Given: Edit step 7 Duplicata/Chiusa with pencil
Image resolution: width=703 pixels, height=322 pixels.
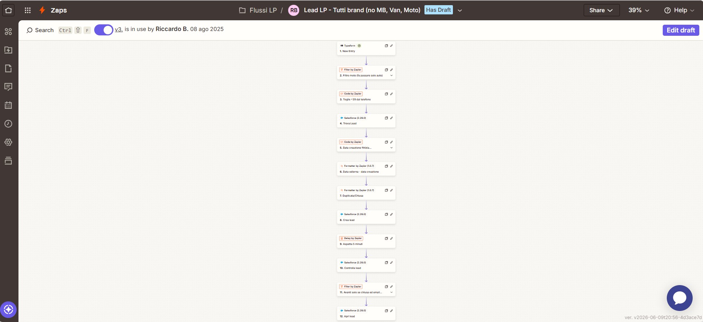Looking at the screenshot, I should 392,190.
